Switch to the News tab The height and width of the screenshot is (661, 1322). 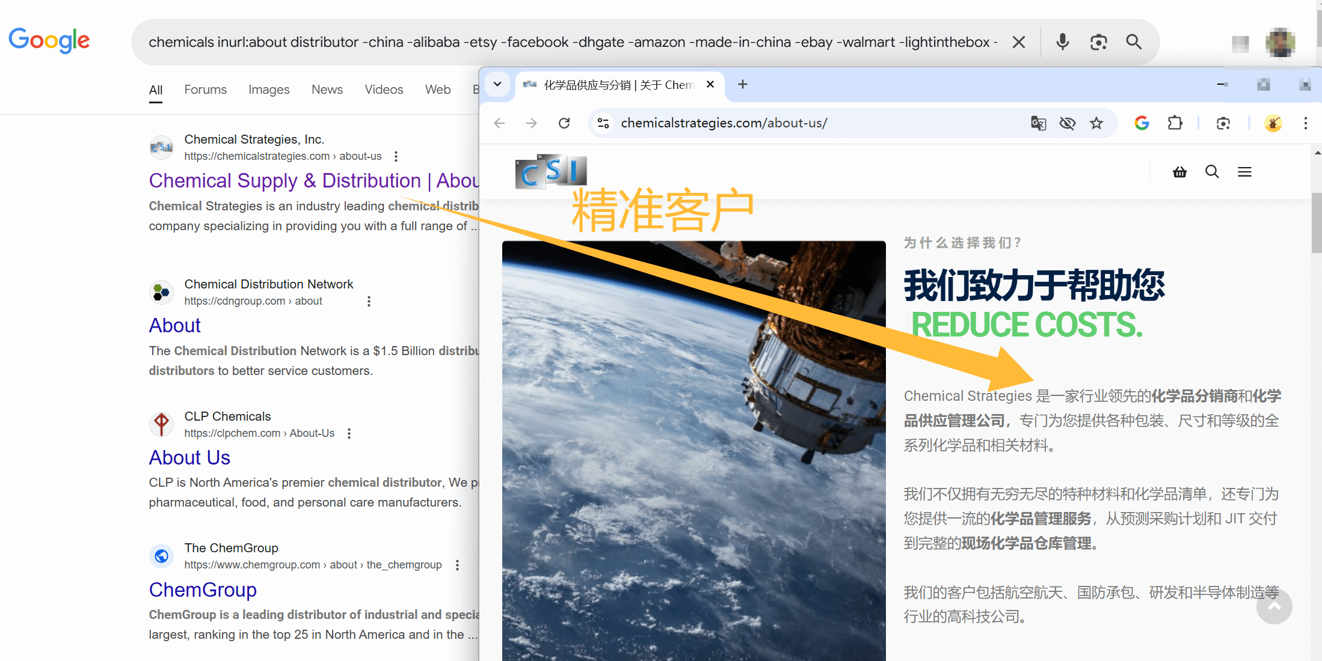327,90
